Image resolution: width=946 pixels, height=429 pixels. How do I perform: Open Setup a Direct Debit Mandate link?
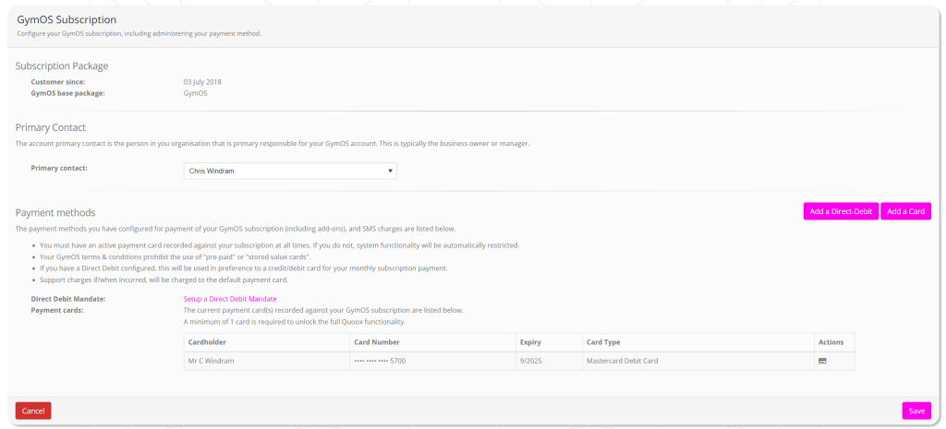(x=230, y=299)
